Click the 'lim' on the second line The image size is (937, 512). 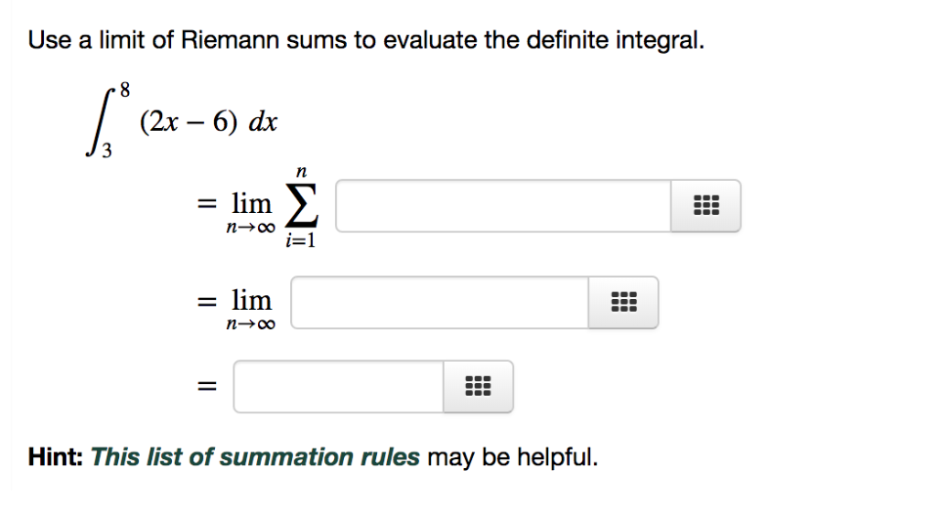pos(252,300)
